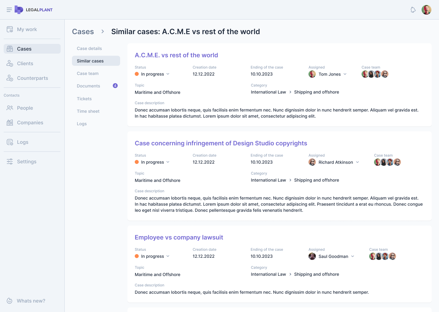The image size is (439, 312).
Task: Open the People contacts page
Action: [x=25, y=108]
